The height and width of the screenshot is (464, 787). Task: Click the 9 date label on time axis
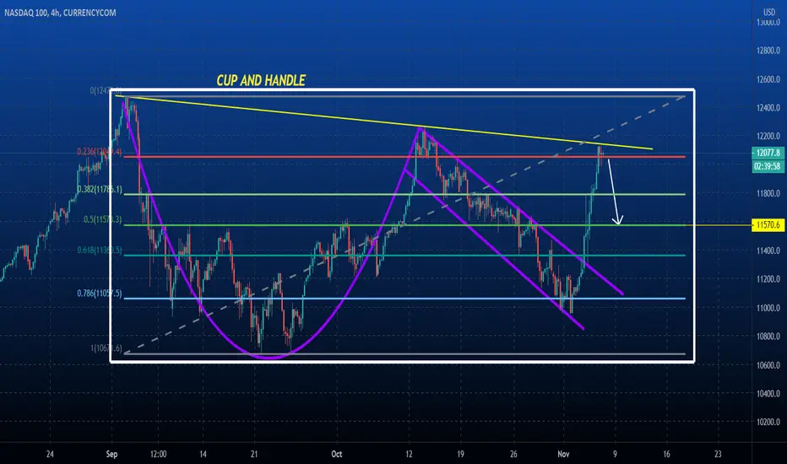(x=615, y=454)
